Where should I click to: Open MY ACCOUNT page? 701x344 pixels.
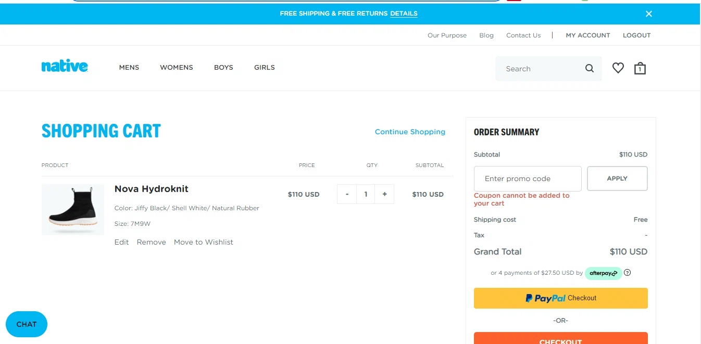[x=588, y=35]
